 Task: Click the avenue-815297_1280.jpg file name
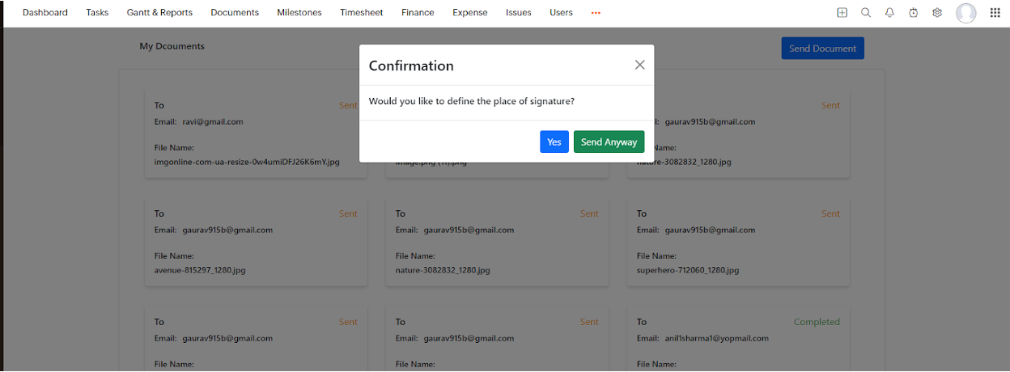point(200,270)
